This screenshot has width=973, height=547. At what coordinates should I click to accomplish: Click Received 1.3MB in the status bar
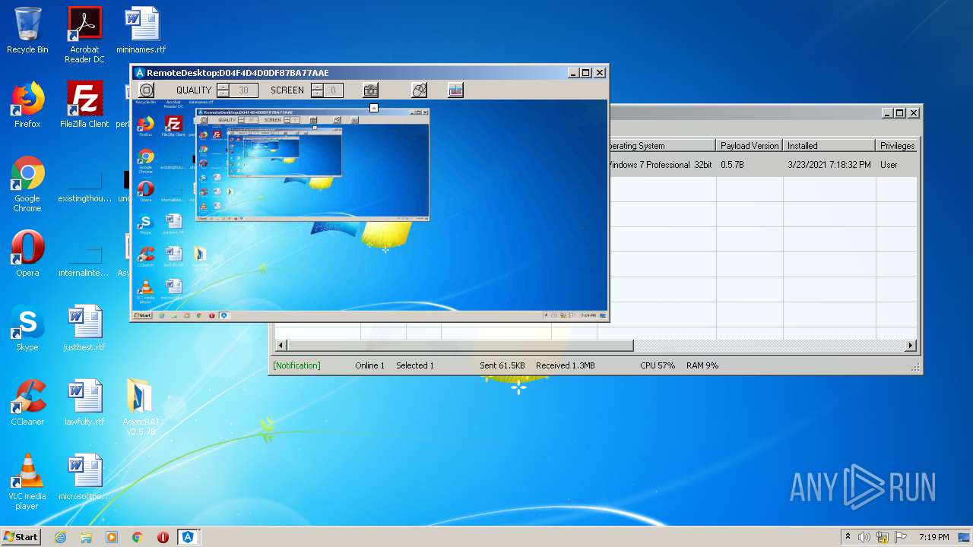tap(565, 365)
